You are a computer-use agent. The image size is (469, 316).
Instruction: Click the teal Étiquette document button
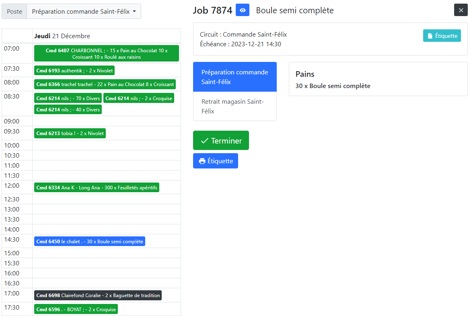pos(442,36)
